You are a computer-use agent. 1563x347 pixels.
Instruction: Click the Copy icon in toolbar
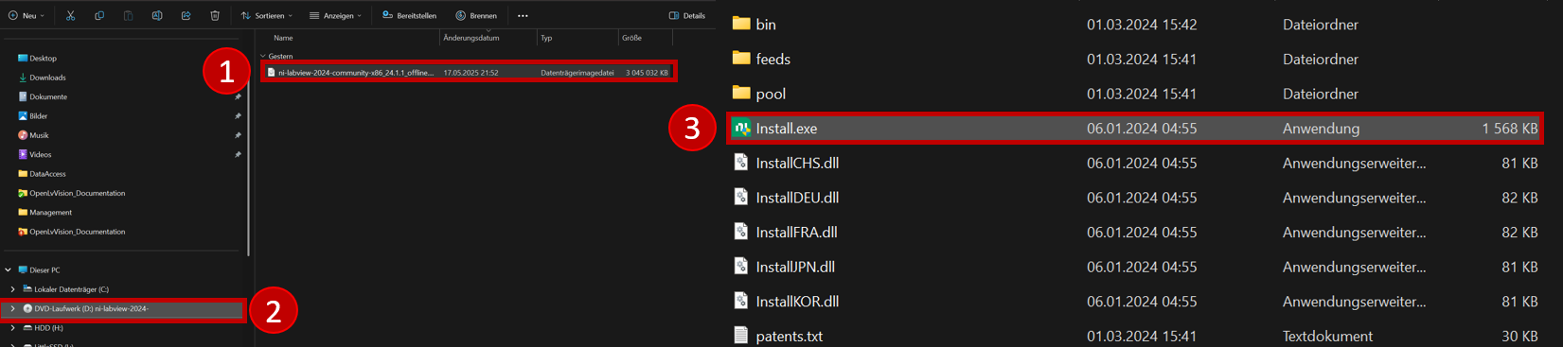98,15
